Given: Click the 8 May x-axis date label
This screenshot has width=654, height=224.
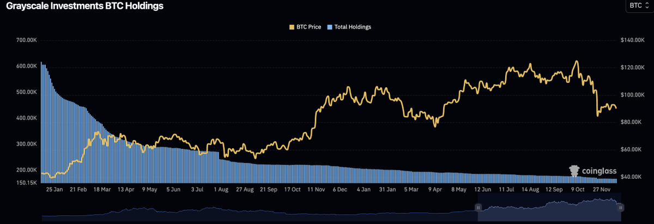Looking at the screenshot, I should [458, 190].
